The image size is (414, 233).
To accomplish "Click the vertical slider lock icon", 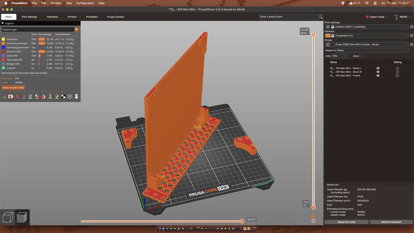I will tap(313, 216).
